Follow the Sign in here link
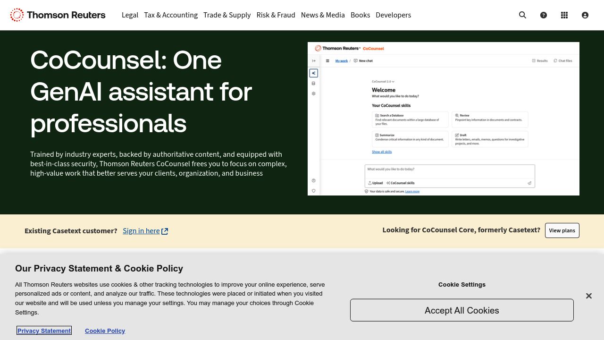604x340 pixels. [x=145, y=231]
